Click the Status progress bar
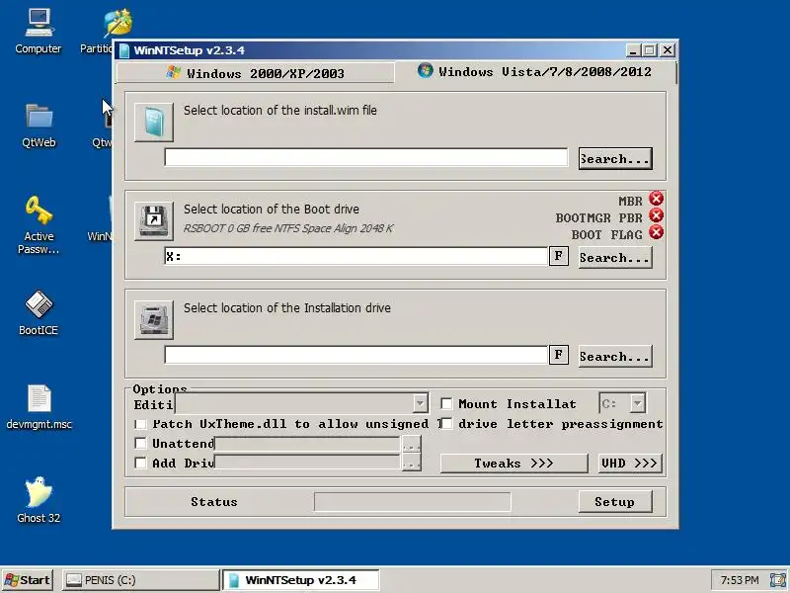Image resolution: width=790 pixels, height=593 pixels. coord(412,502)
